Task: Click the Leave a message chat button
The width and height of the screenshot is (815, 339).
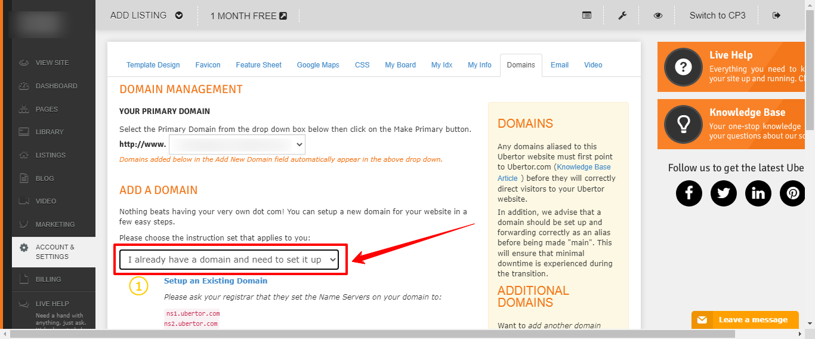Action: click(x=745, y=320)
